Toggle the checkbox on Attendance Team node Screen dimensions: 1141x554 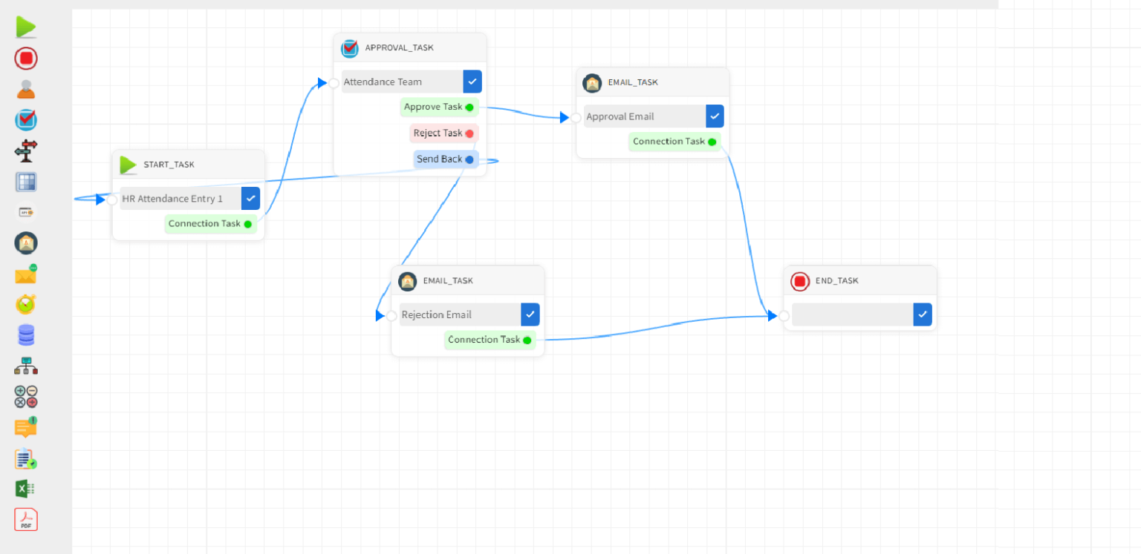tap(472, 82)
